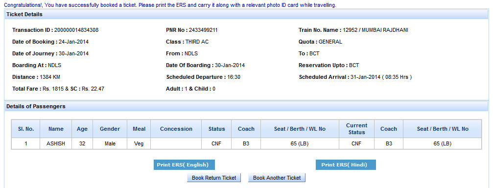Click the Train No. Name value
The height and width of the screenshot is (188, 493).
pyautogui.click(x=376, y=30)
